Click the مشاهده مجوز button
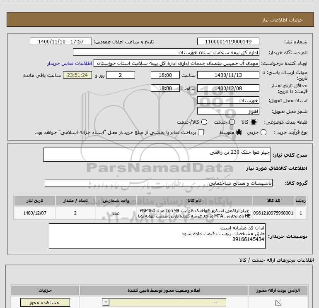Screen dimensions: 319x308 [45, 303]
